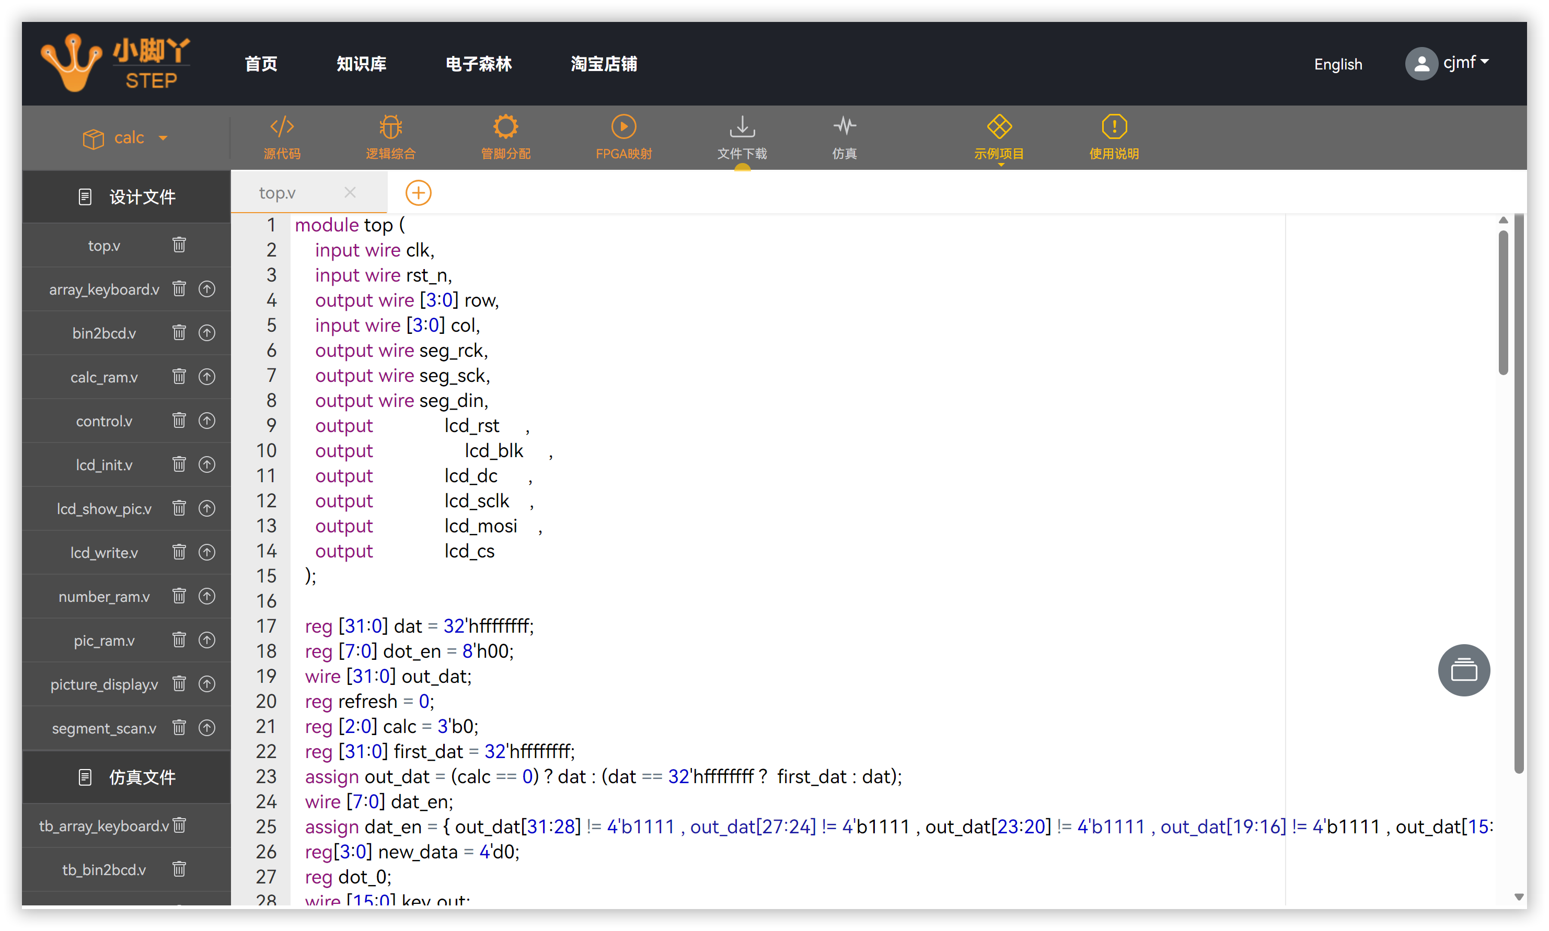Viewport: 1549px width, 931px height.
Task: Close the top.v editor tab
Action: (350, 193)
